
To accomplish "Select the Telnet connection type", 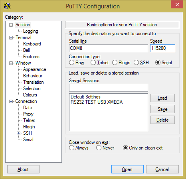I will (93, 63).
